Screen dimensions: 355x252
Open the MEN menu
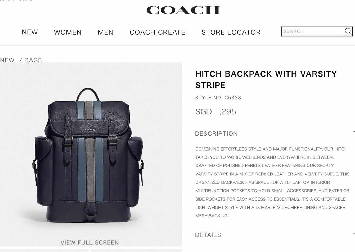(x=106, y=32)
